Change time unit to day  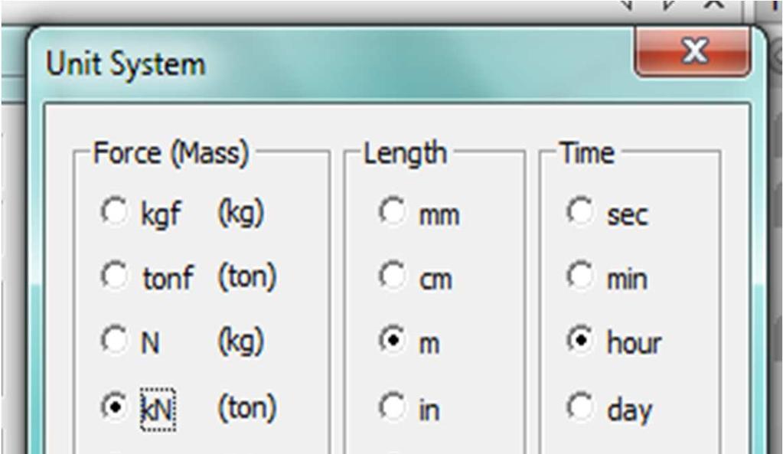pos(580,406)
